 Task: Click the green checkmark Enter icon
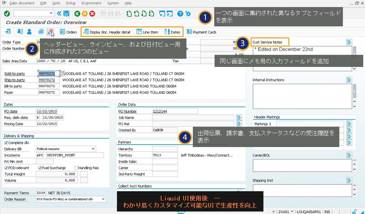(x=7, y=14)
